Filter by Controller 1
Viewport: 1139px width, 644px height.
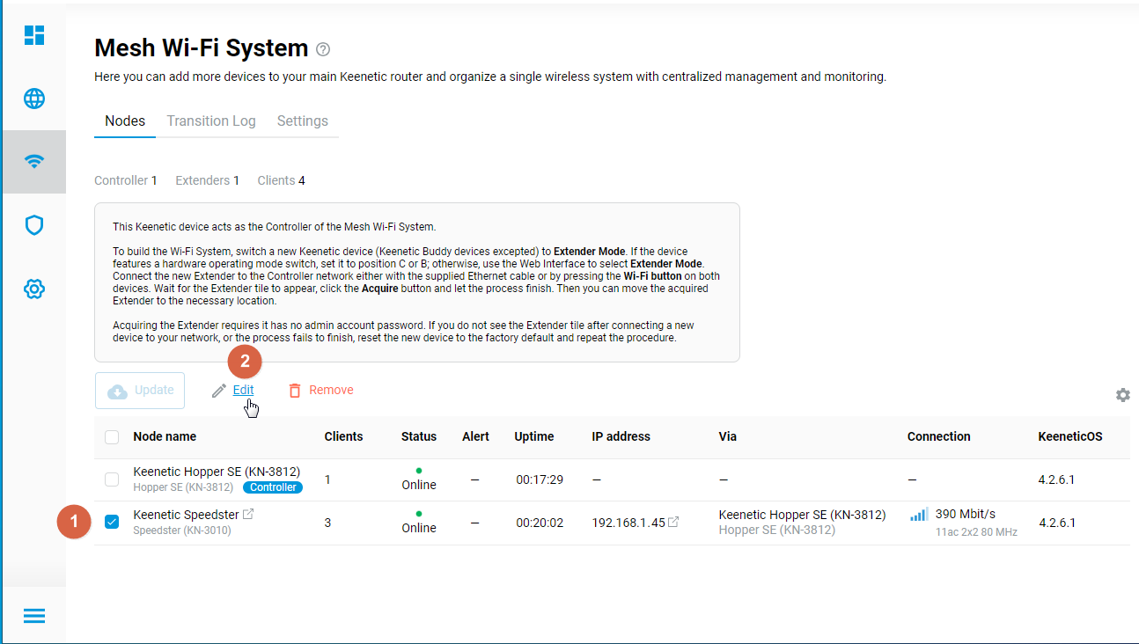point(126,180)
